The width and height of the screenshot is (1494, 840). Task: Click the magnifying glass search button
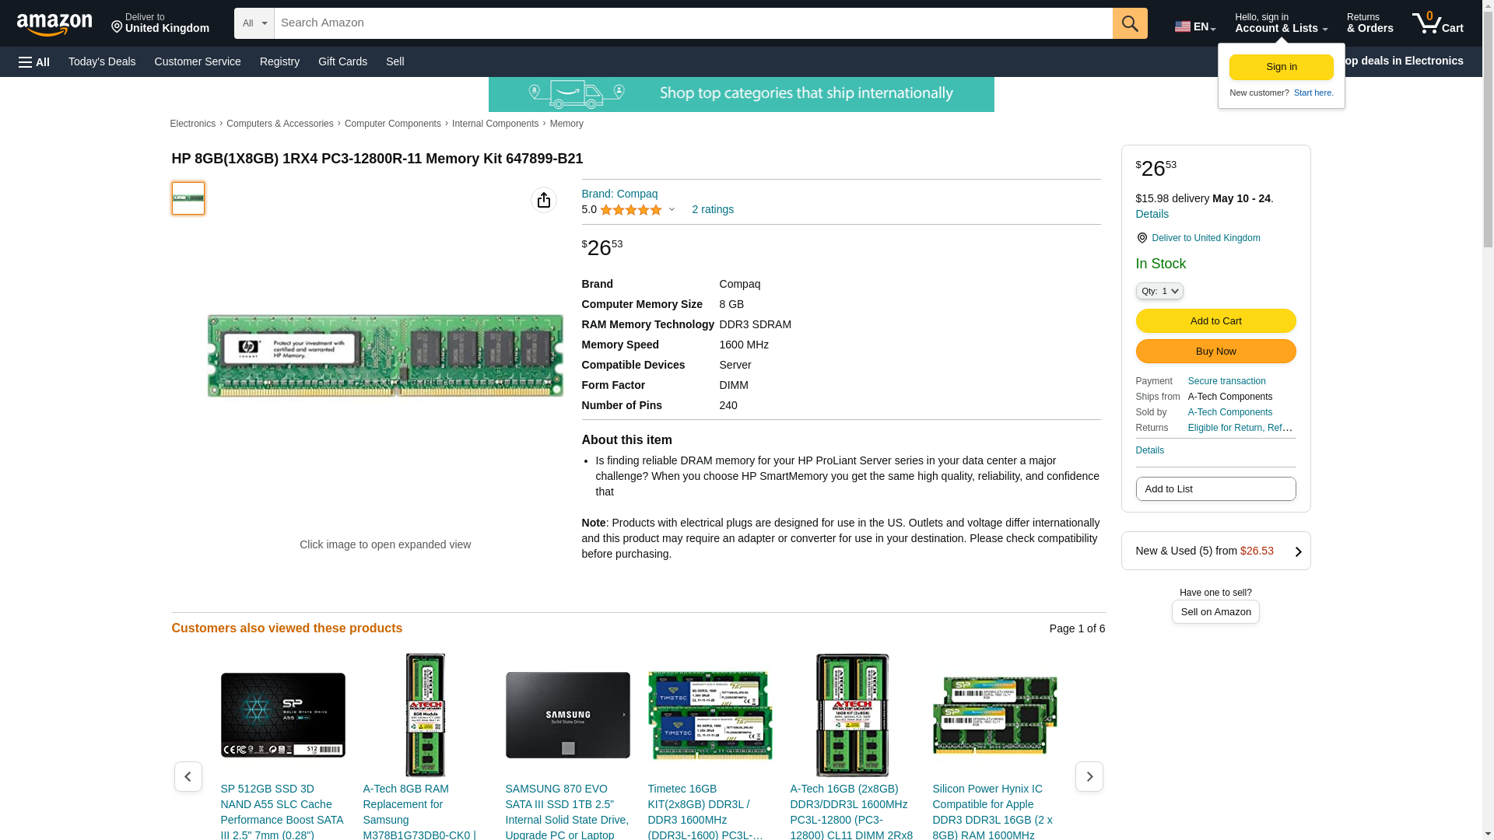[1129, 23]
